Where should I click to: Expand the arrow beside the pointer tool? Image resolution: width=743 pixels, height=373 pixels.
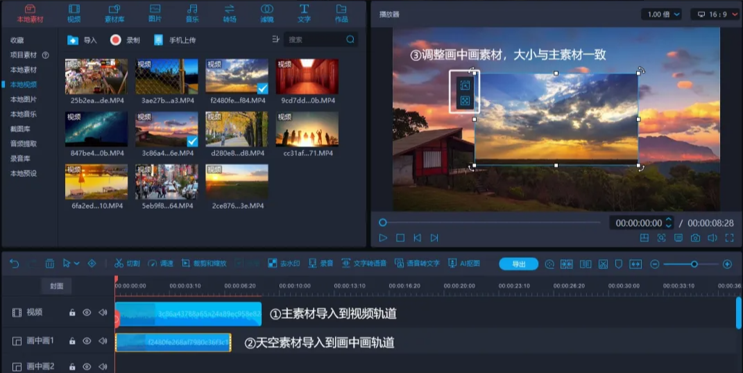[x=77, y=263]
